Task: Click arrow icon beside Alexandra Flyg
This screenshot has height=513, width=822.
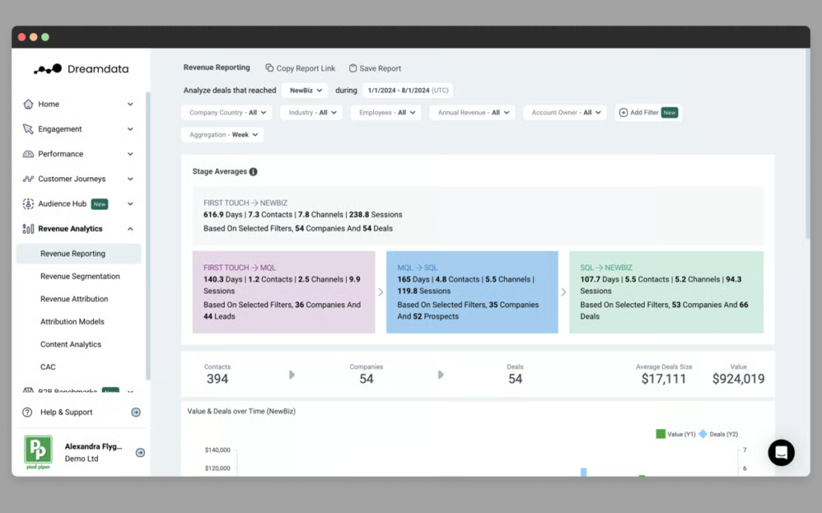Action: coord(140,453)
